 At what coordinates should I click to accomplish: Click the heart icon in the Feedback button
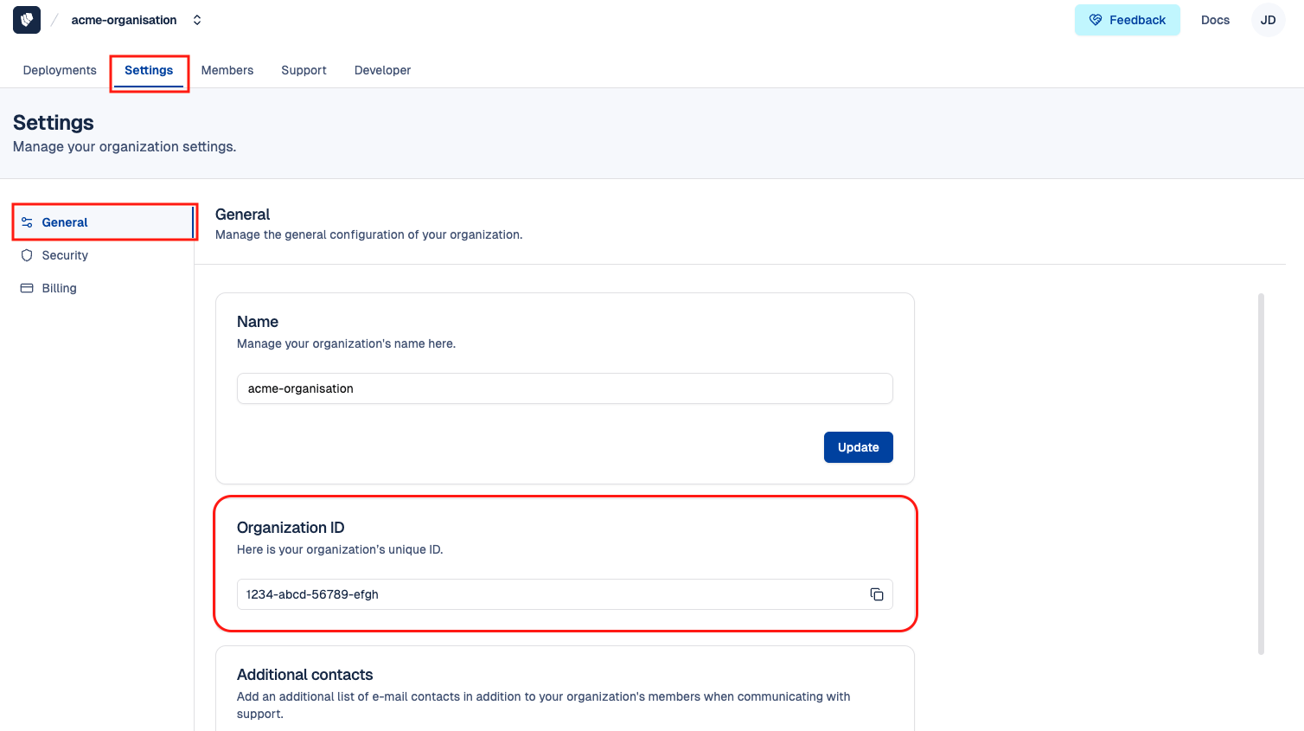(1095, 20)
